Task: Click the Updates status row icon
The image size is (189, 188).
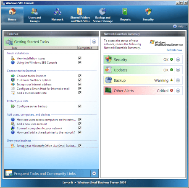Action: [108, 70]
